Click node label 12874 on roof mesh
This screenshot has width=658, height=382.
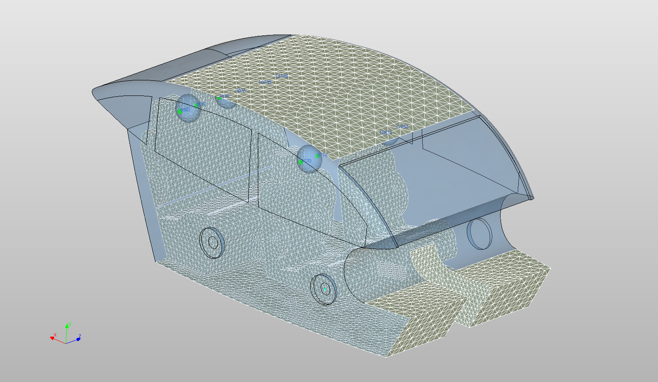pyautogui.click(x=385, y=133)
